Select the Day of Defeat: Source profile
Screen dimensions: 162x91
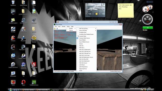click(x=87, y=42)
